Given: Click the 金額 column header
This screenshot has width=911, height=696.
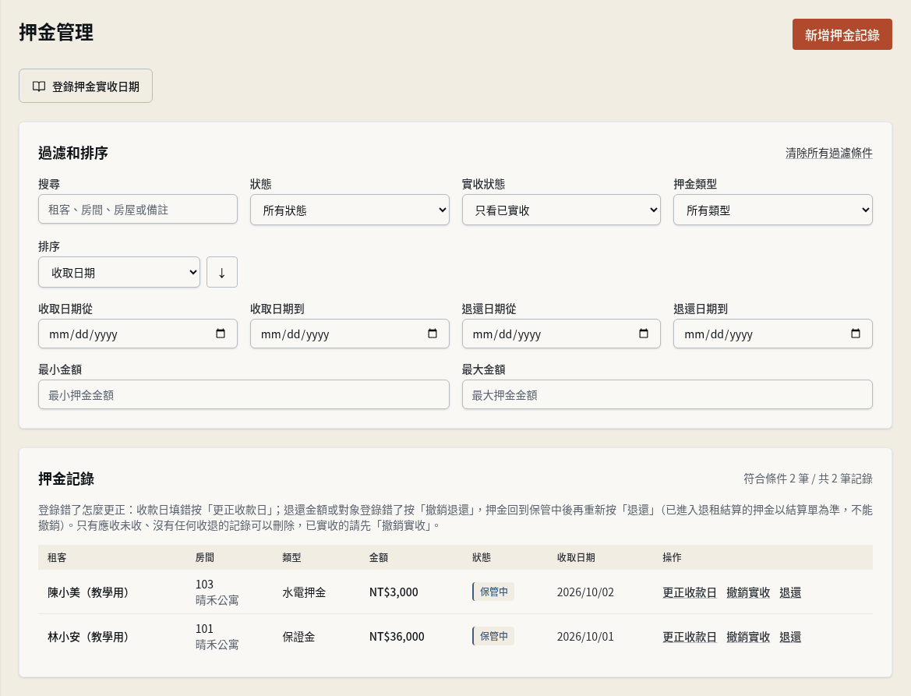Looking at the screenshot, I should point(378,557).
